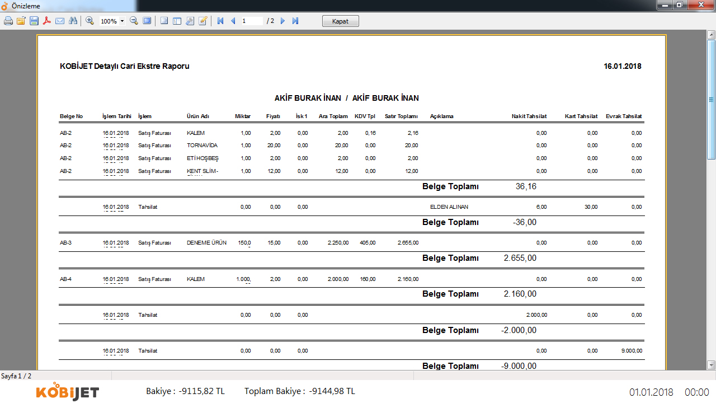Viewport: 716px width, 403px height.
Task: Go to the previous page
Action: tap(233, 21)
